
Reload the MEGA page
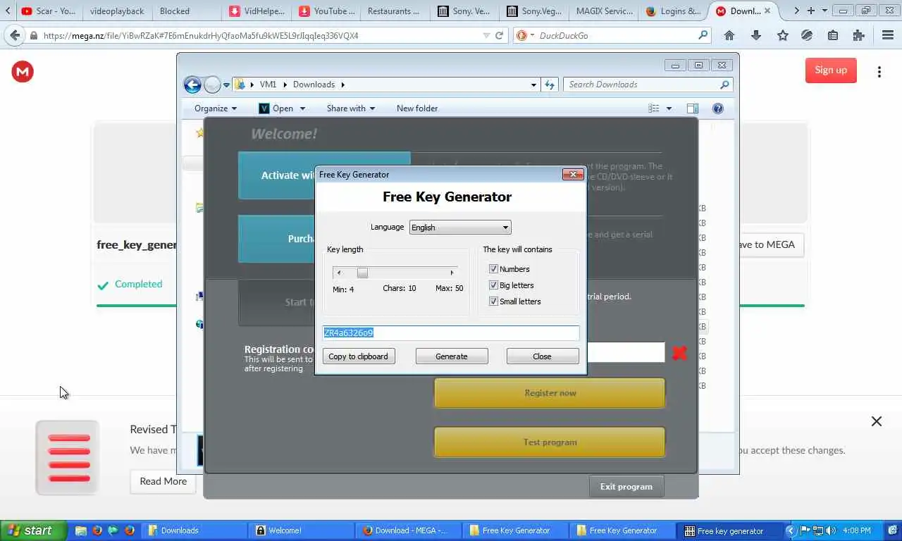tap(500, 35)
